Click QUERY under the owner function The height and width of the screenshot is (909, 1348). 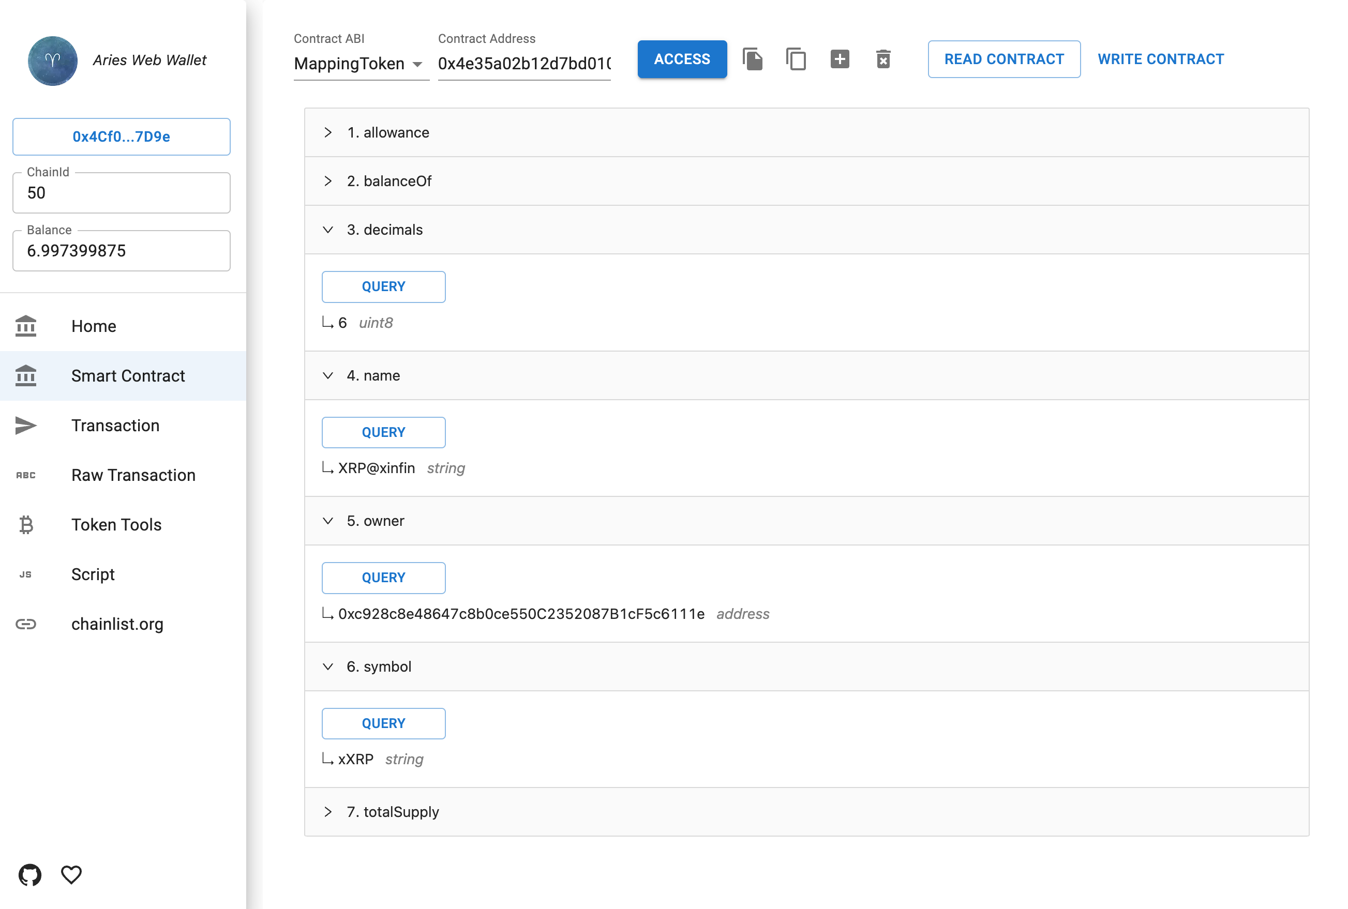tap(383, 578)
